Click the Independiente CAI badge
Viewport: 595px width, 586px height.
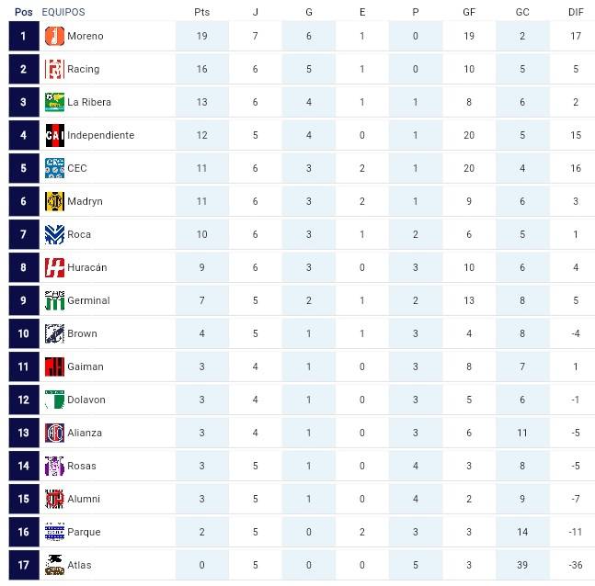tap(54, 135)
